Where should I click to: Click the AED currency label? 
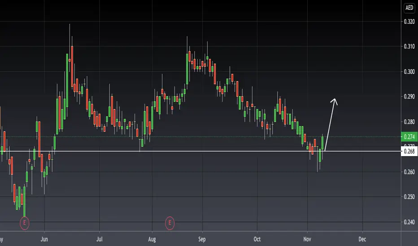pos(409,8)
